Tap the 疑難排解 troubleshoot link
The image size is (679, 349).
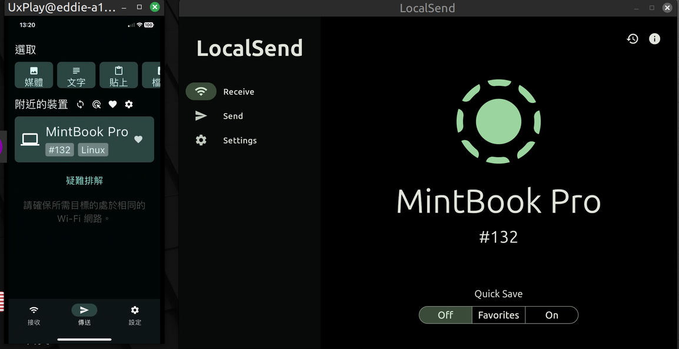pos(84,181)
